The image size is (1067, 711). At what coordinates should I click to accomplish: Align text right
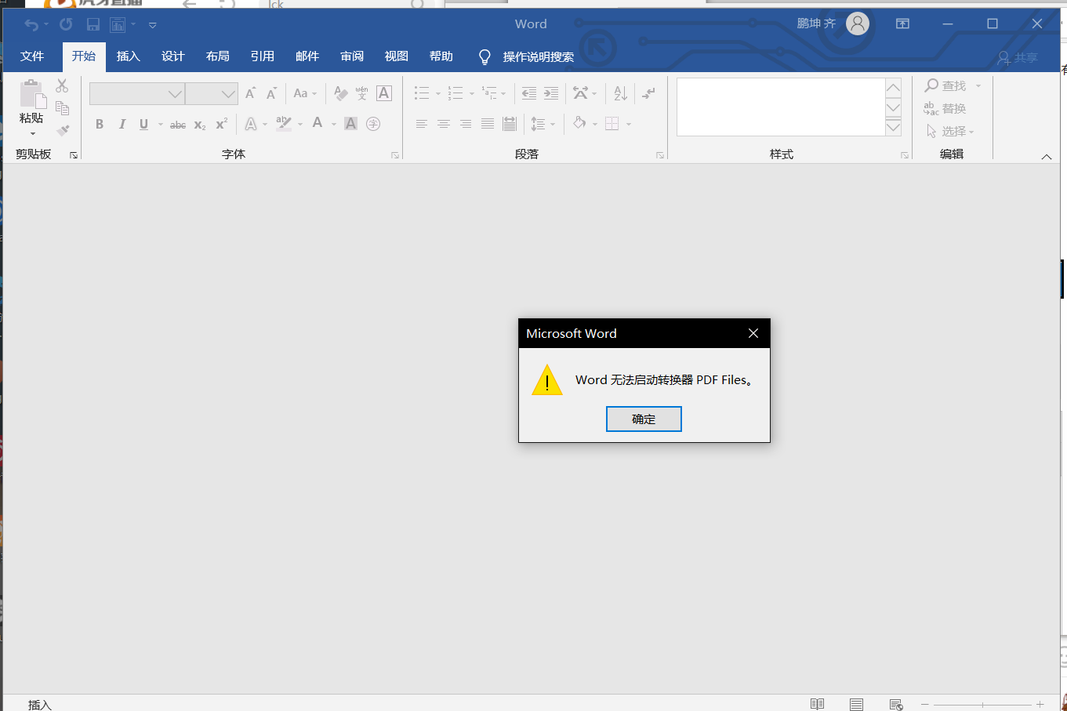466,124
